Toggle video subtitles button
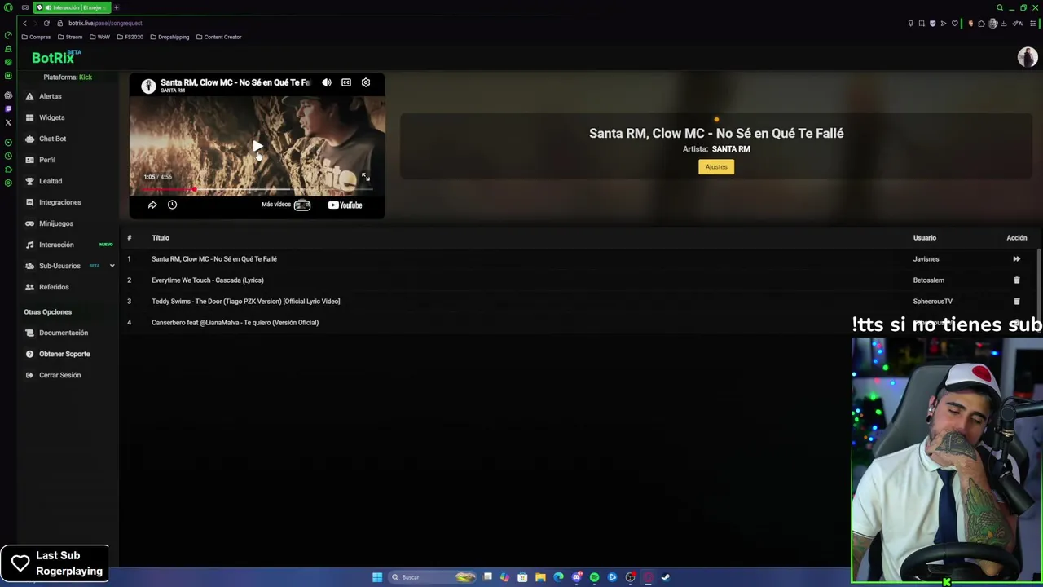 (346, 82)
